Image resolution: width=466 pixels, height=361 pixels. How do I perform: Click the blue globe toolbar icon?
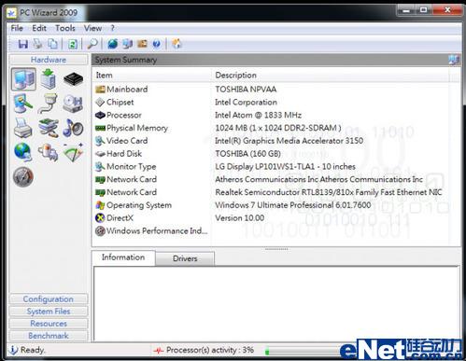113,44
